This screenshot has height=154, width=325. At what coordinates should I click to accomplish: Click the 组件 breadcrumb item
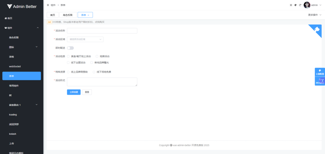coord(53,5)
